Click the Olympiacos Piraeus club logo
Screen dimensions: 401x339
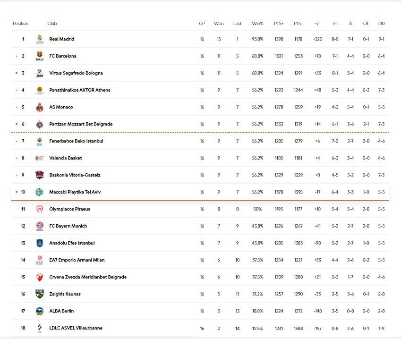click(40, 209)
